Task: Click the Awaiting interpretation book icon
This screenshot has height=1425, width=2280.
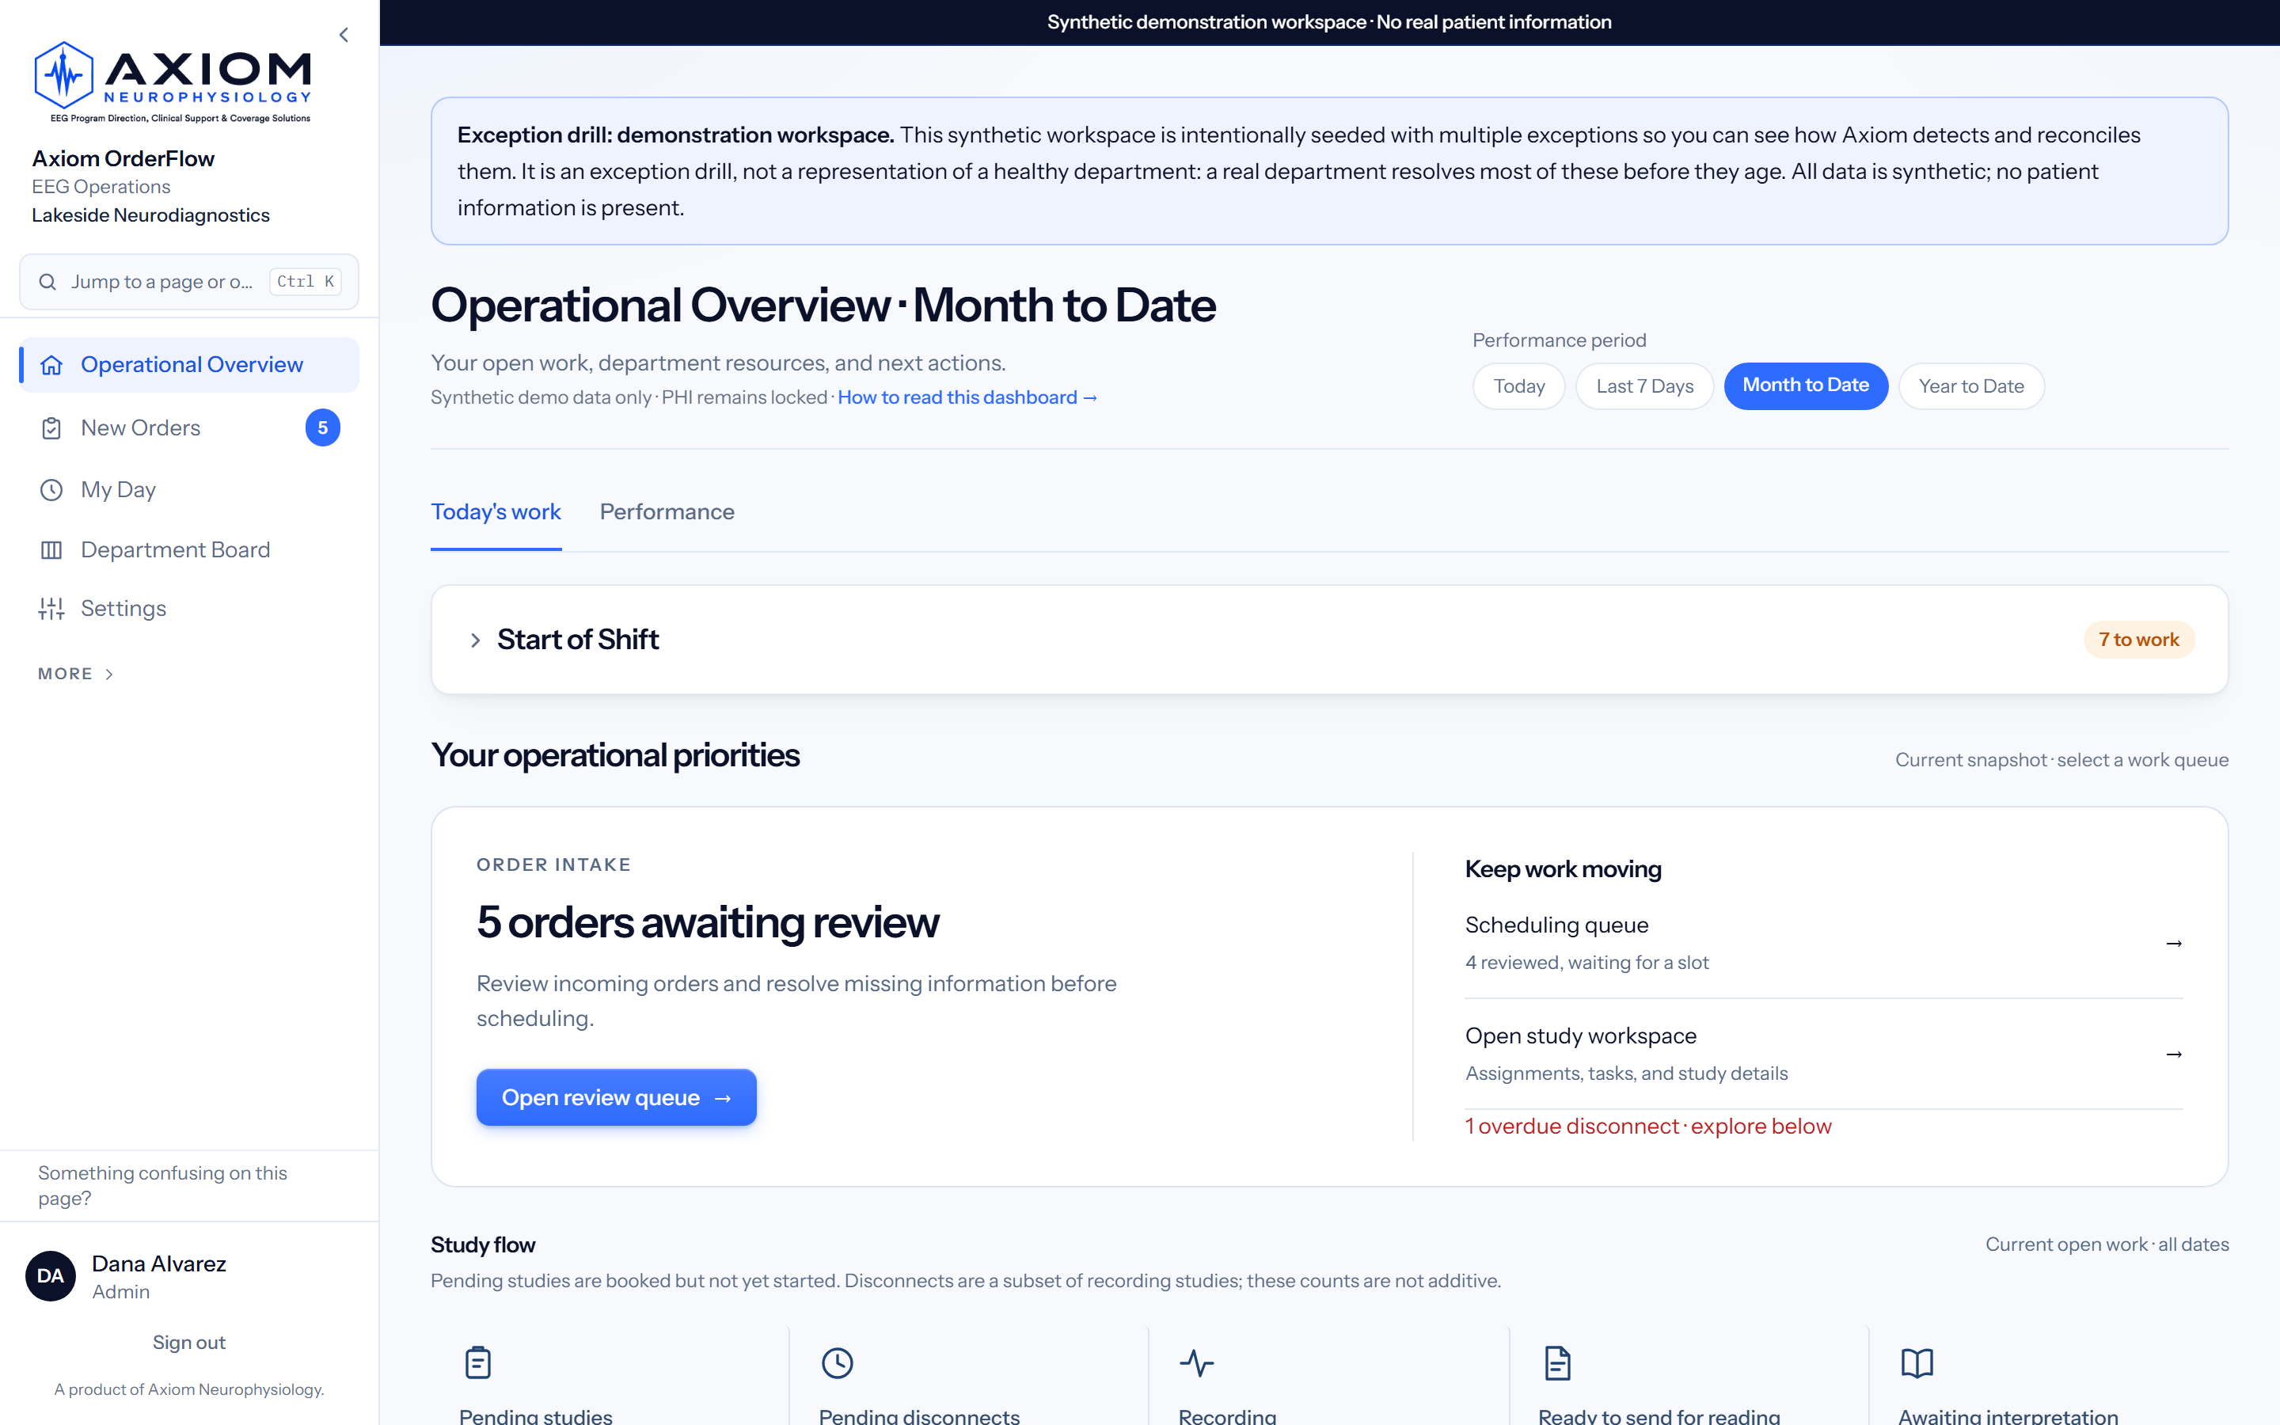Action: tap(1917, 1362)
